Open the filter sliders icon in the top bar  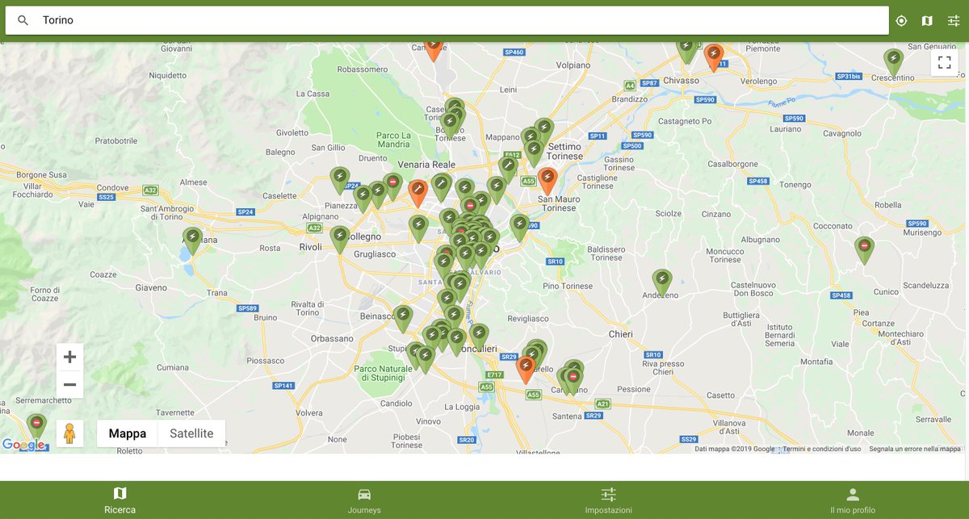[x=954, y=20]
